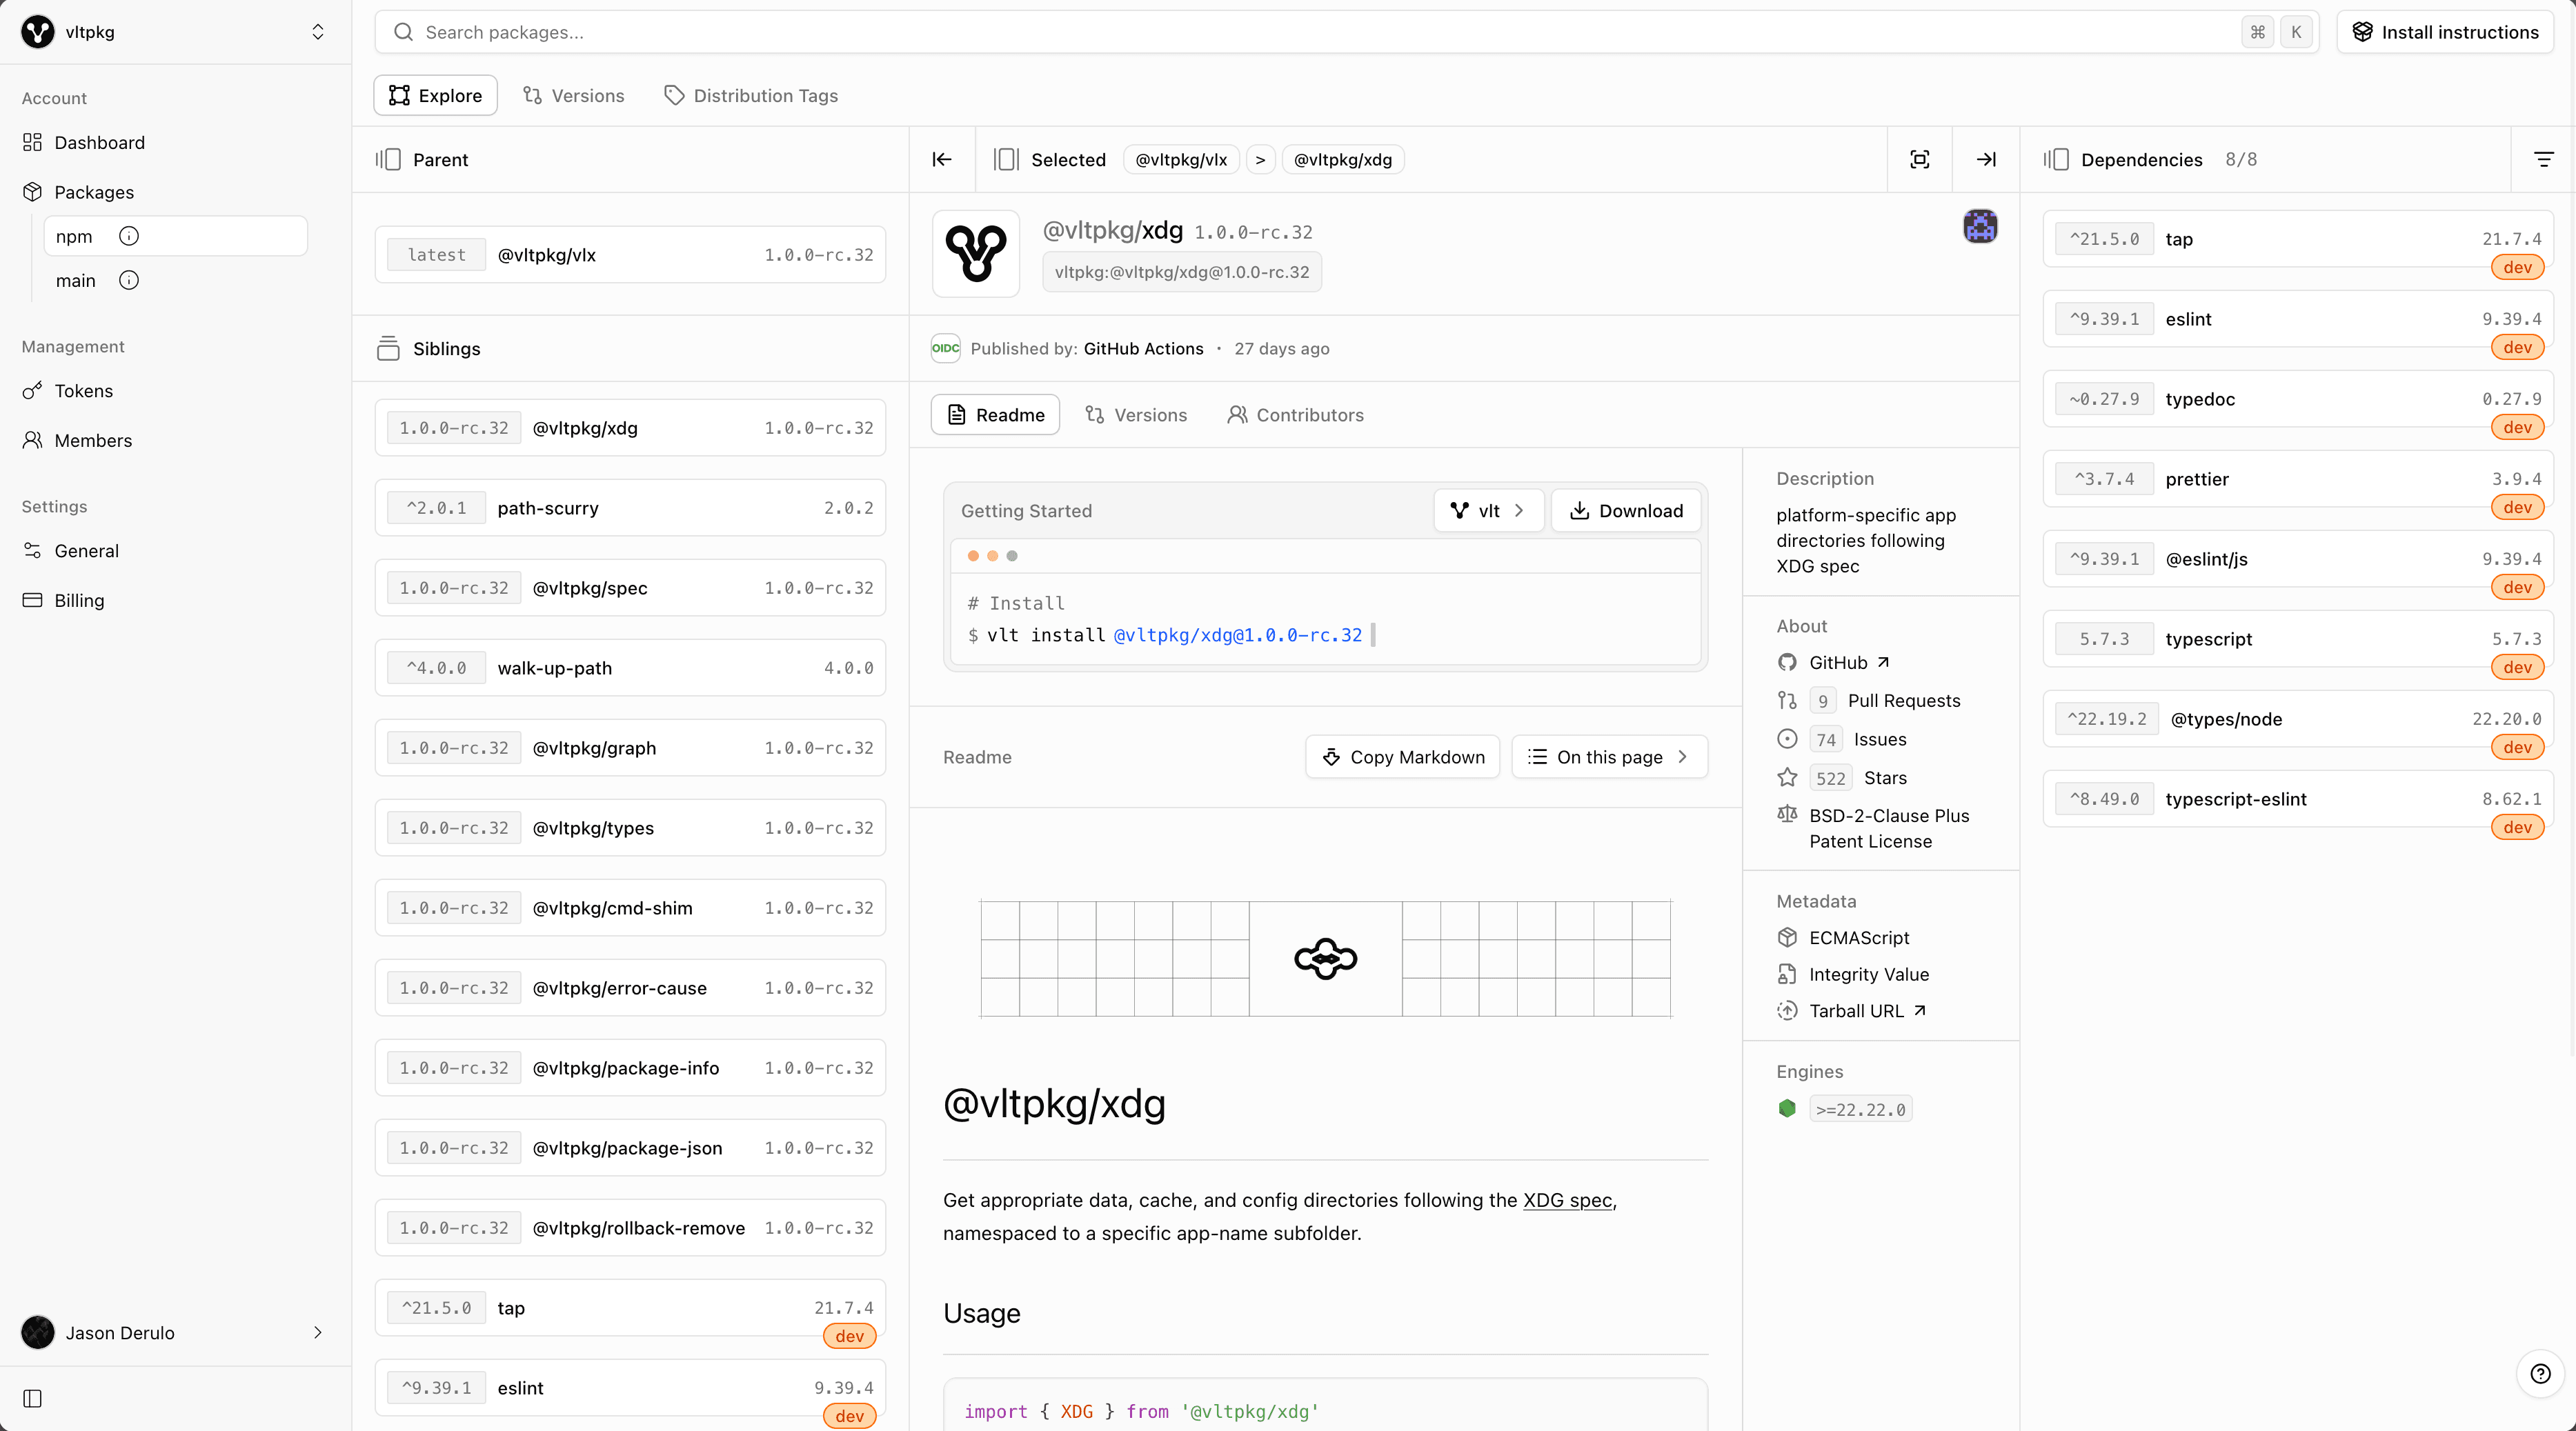Click the pixel avatar icon in package header
2576x1431 pixels.
(x=1980, y=226)
